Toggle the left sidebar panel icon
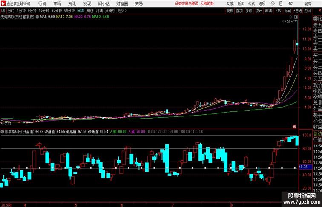The width and height of the screenshot is (322, 207). pyautogui.click(x=3, y=11)
